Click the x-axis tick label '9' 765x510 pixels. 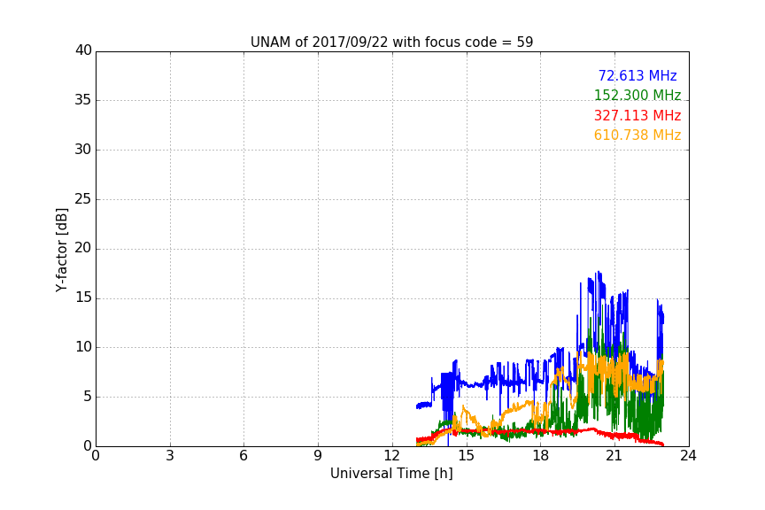coord(318,456)
